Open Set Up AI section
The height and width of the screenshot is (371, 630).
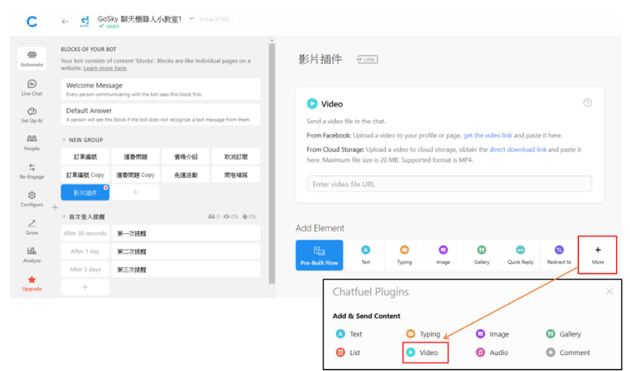[32, 115]
